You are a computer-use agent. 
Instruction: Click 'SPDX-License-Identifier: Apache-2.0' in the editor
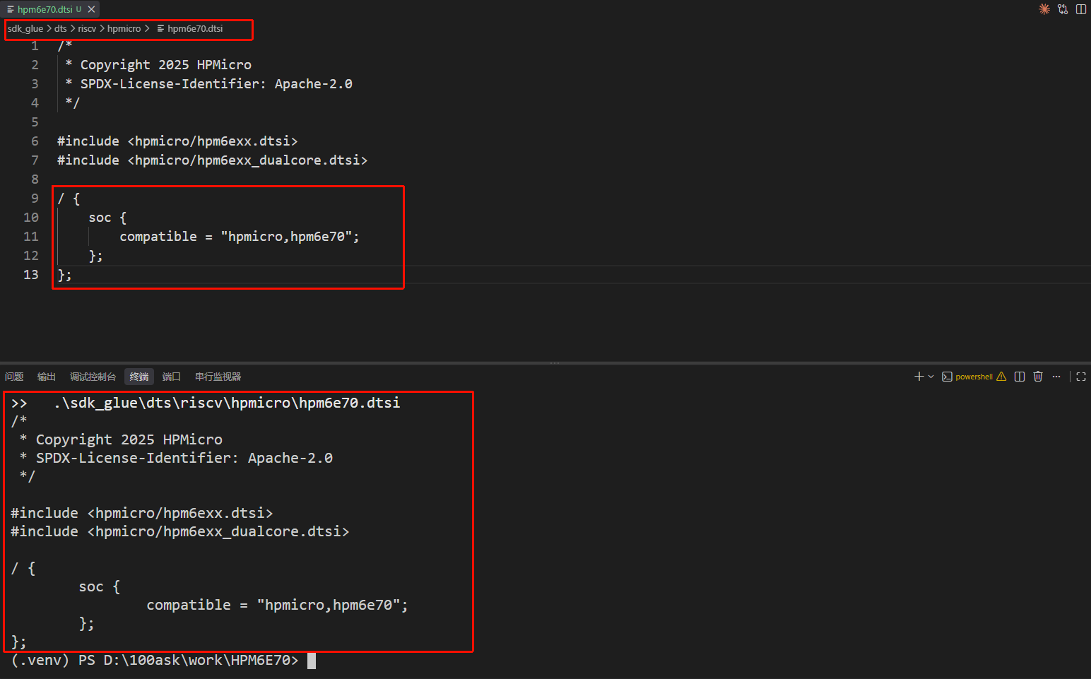pos(216,83)
